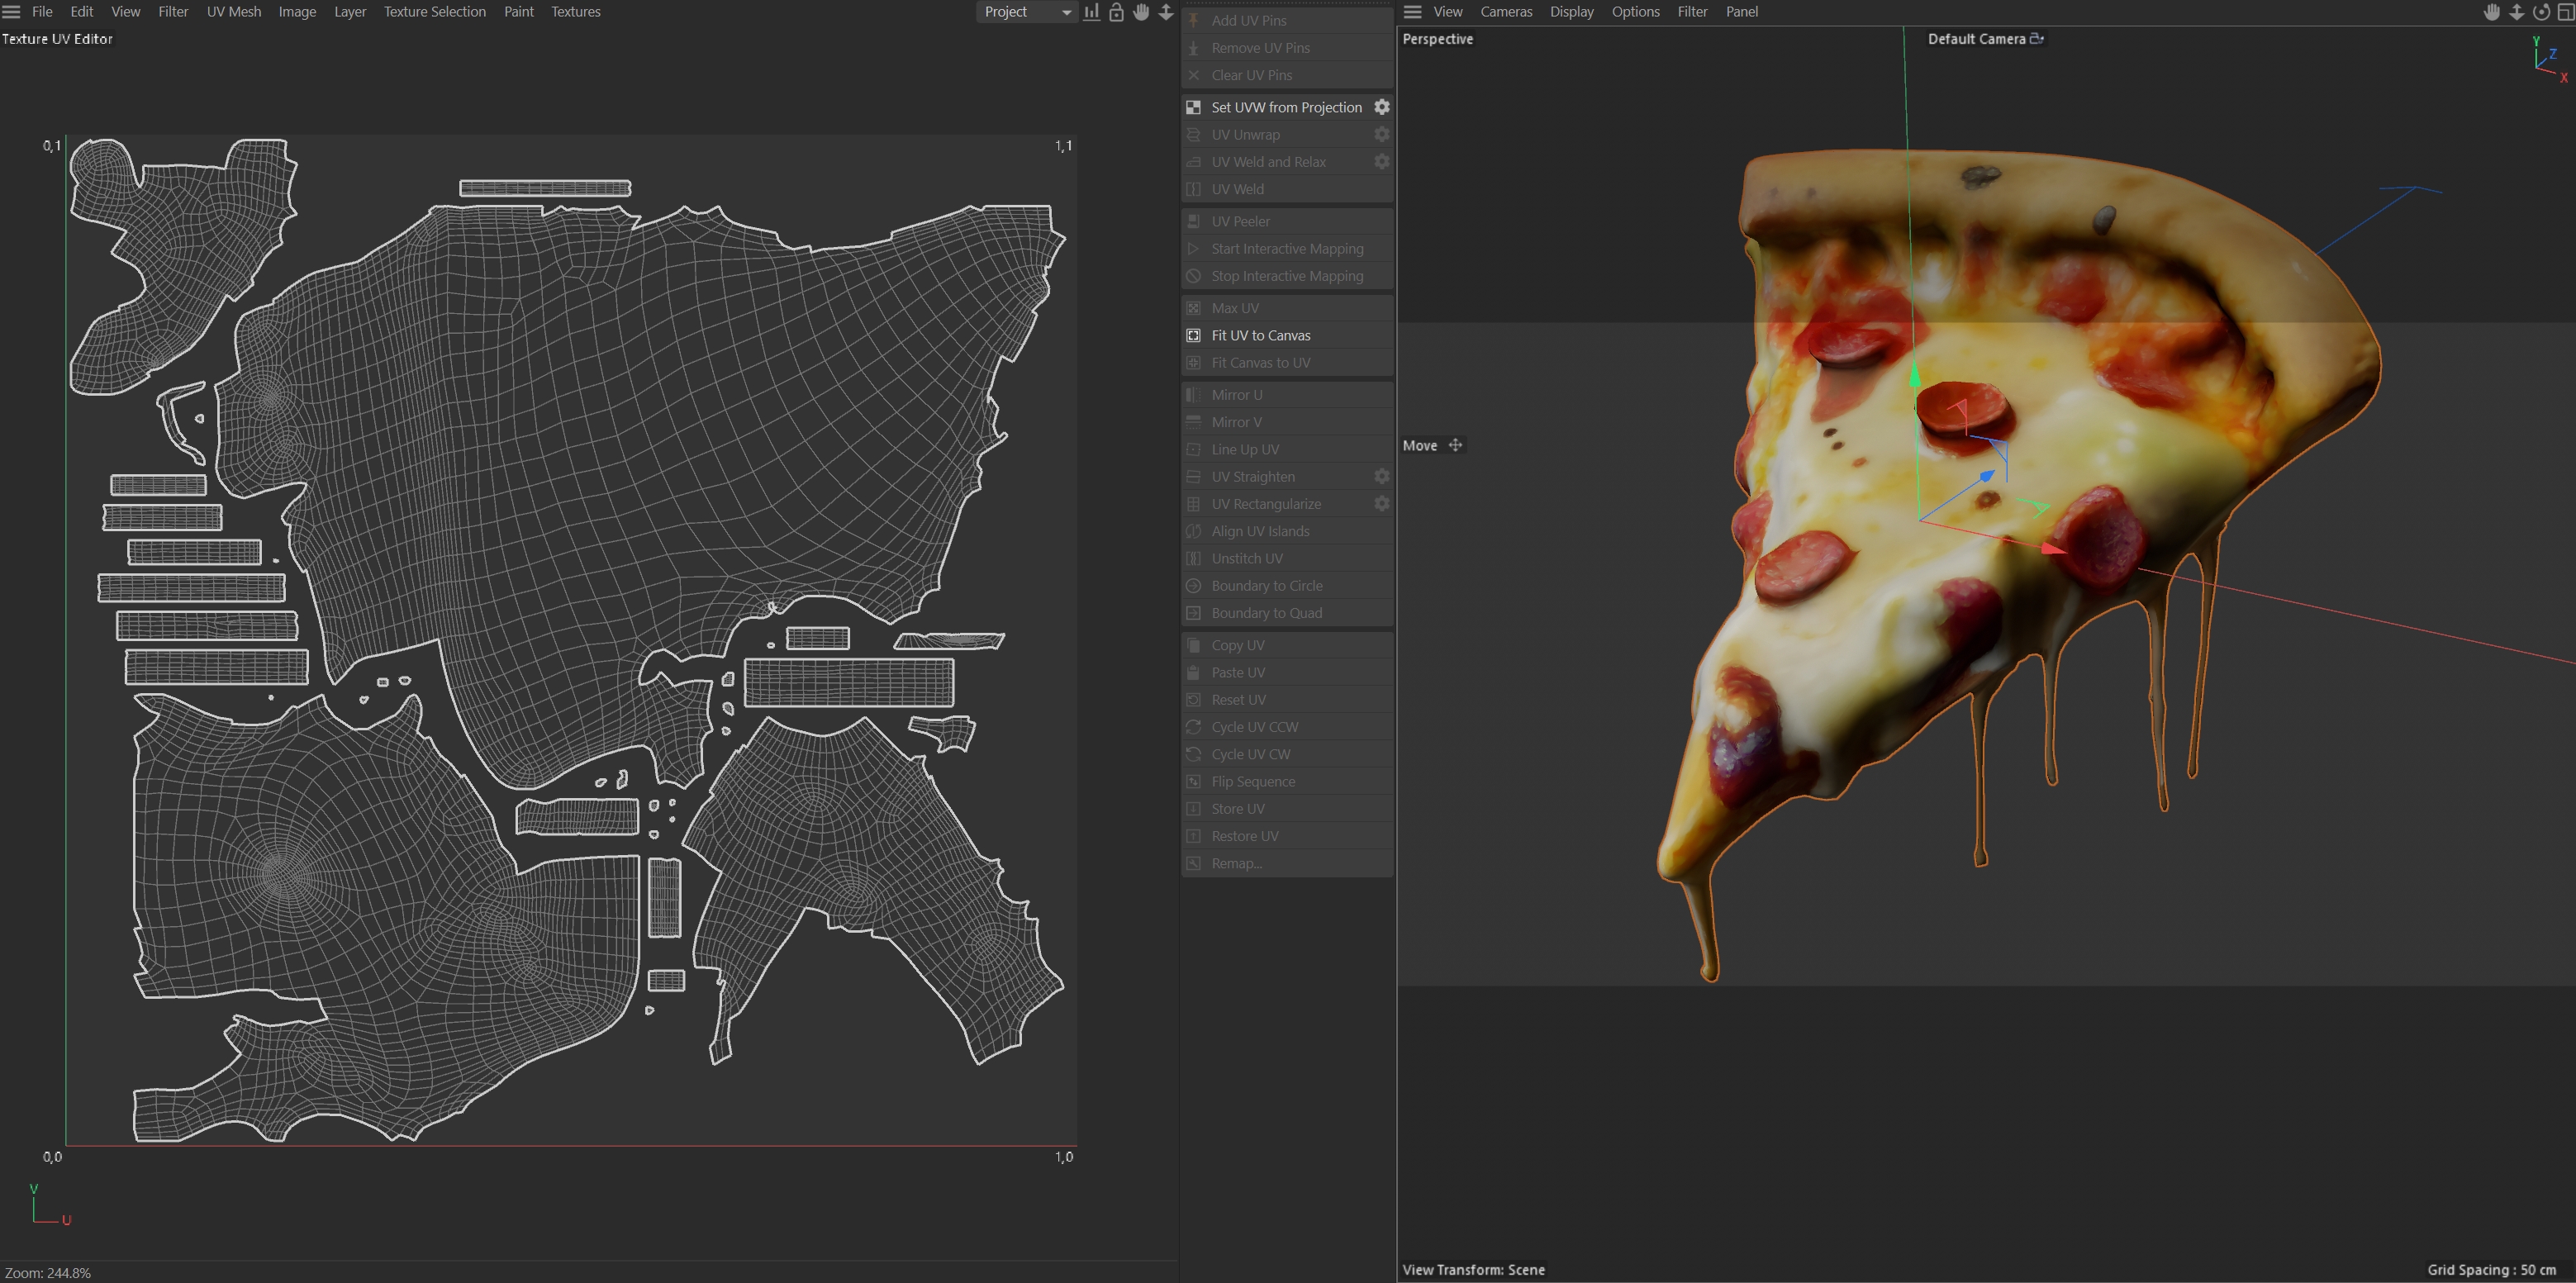Click the zoom arrows icon in UV editor header
The height and width of the screenshot is (1283, 2576).
[1166, 12]
